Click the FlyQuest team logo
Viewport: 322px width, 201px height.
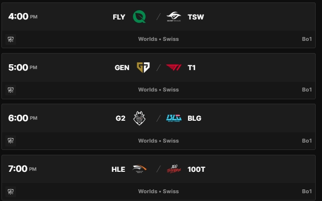[139, 17]
